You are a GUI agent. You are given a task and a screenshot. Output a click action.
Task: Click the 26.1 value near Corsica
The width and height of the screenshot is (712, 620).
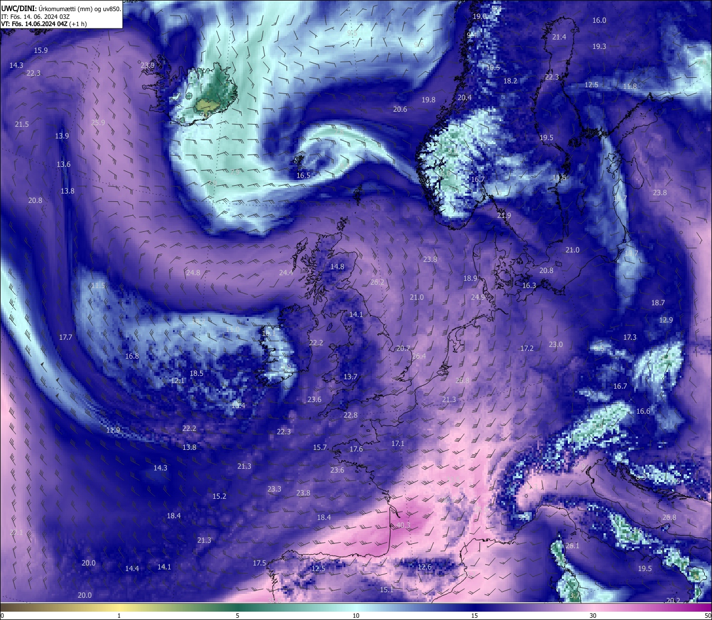pyautogui.click(x=572, y=545)
